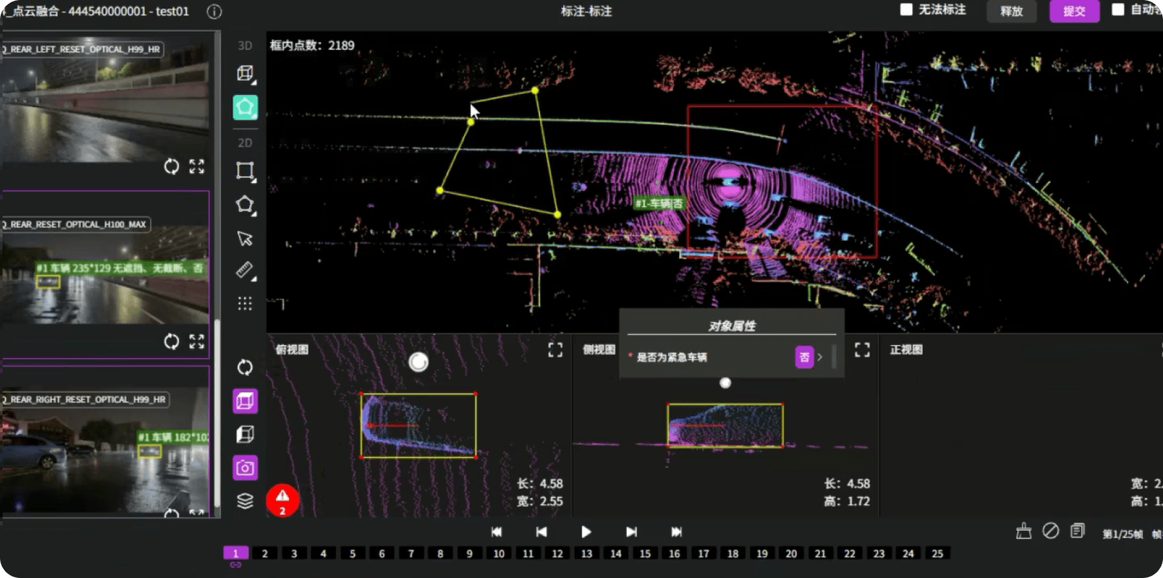Click the 提交 submit button
The width and height of the screenshot is (1163, 578).
click(1074, 11)
